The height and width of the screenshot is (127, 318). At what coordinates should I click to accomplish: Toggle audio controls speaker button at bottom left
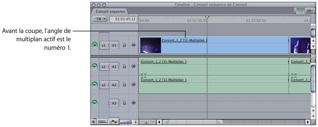pos(94,122)
